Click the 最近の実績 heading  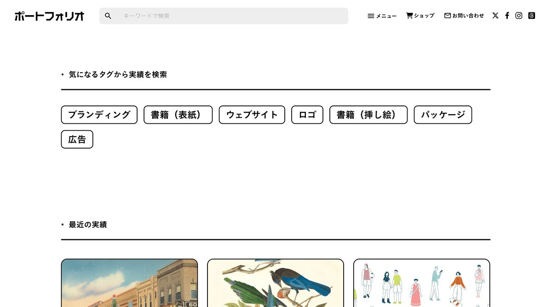pyautogui.click(x=88, y=225)
